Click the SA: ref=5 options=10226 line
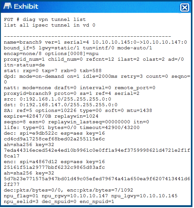 point(78,111)
